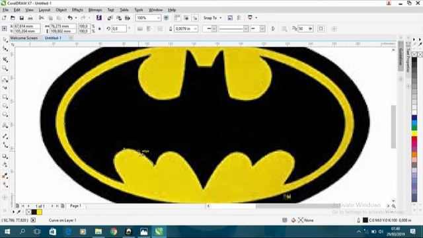Print the document using the Print icon
The width and height of the screenshot is (423, 238).
[30, 18]
